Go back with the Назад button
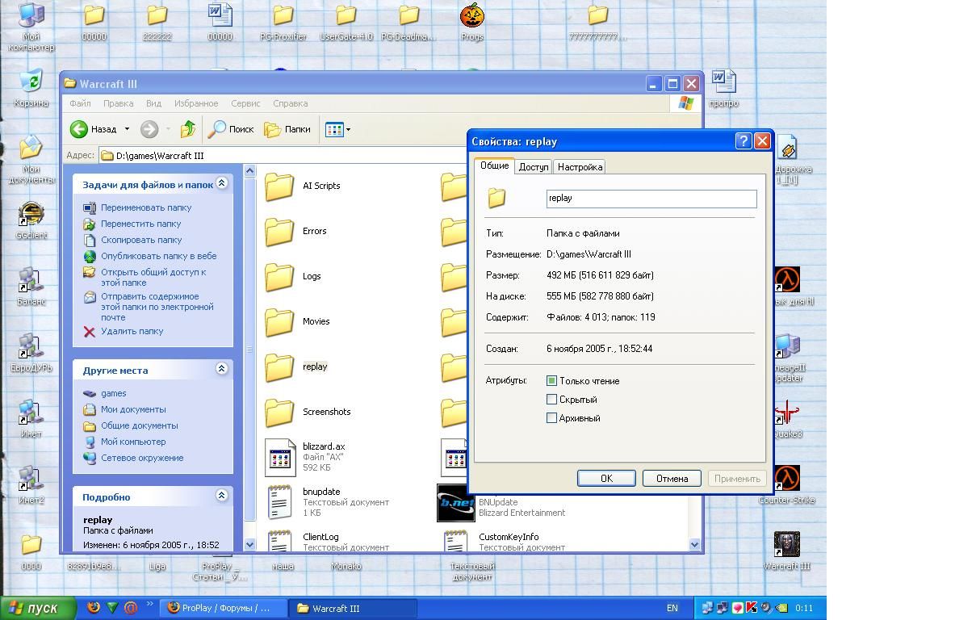The width and height of the screenshot is (976, 620). click(x=93, y=129)
